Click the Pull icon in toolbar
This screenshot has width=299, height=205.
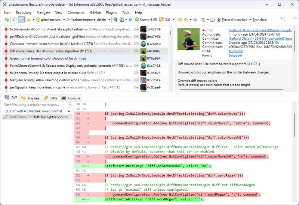pyautogui.click(x=121, y=19)
